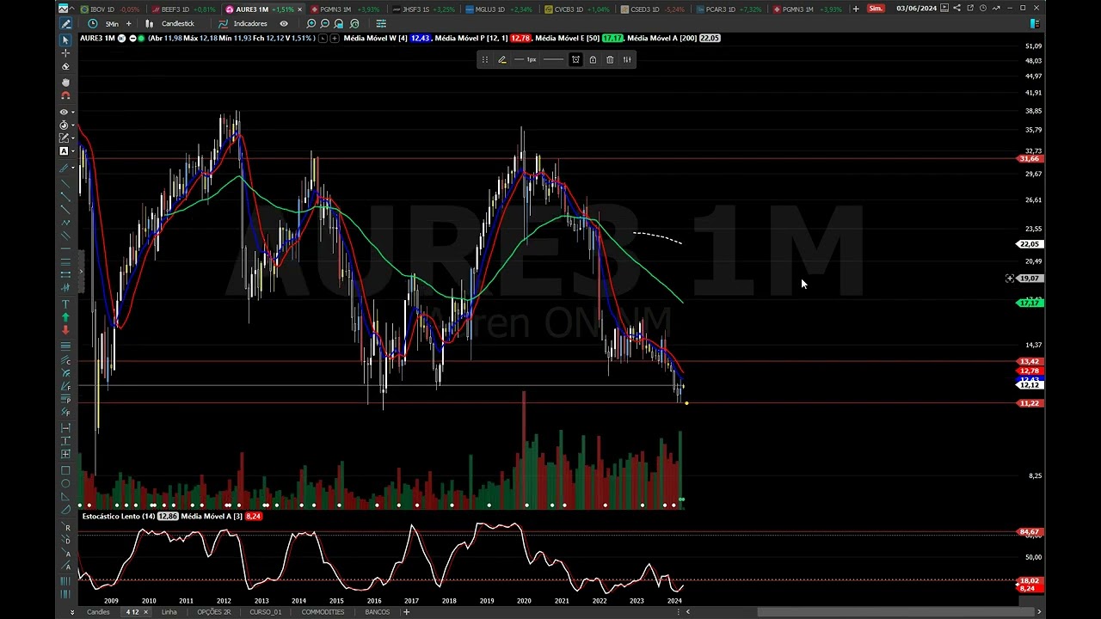This screenshot has width=1101, height=619.
Task: Select the trend line tool
Action: click(x=65, y=184)
